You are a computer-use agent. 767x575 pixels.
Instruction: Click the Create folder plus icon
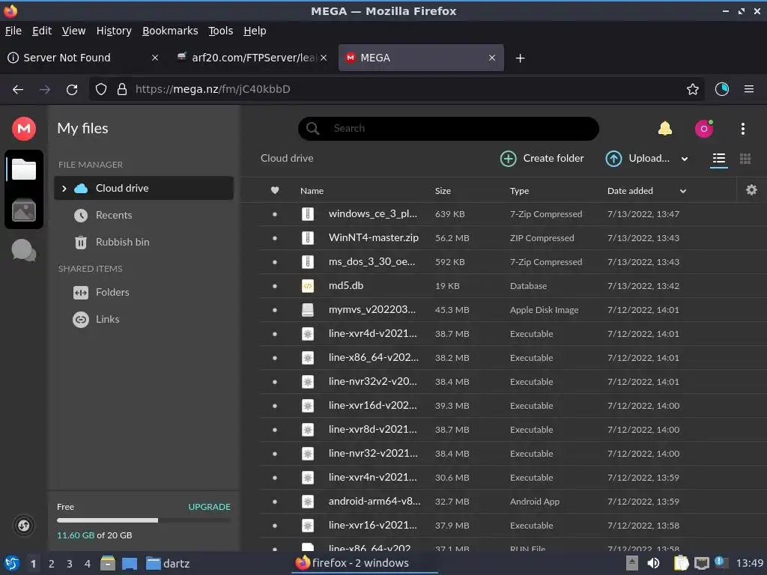(509, 159)
